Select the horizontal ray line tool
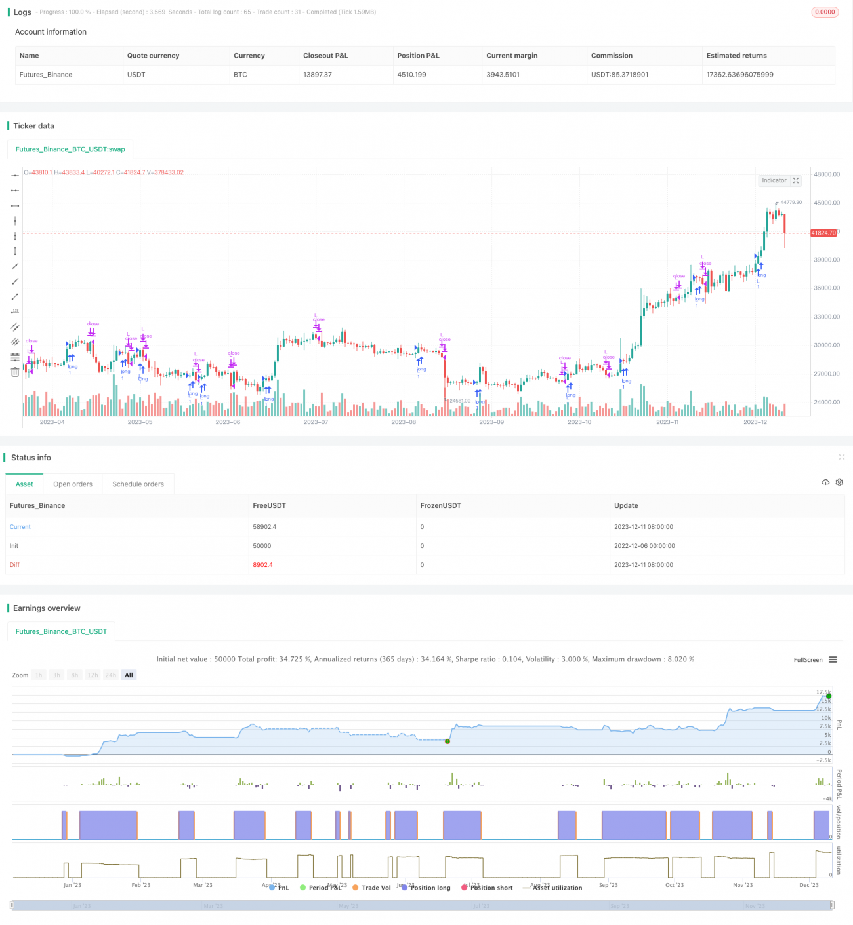 [15, 190]
